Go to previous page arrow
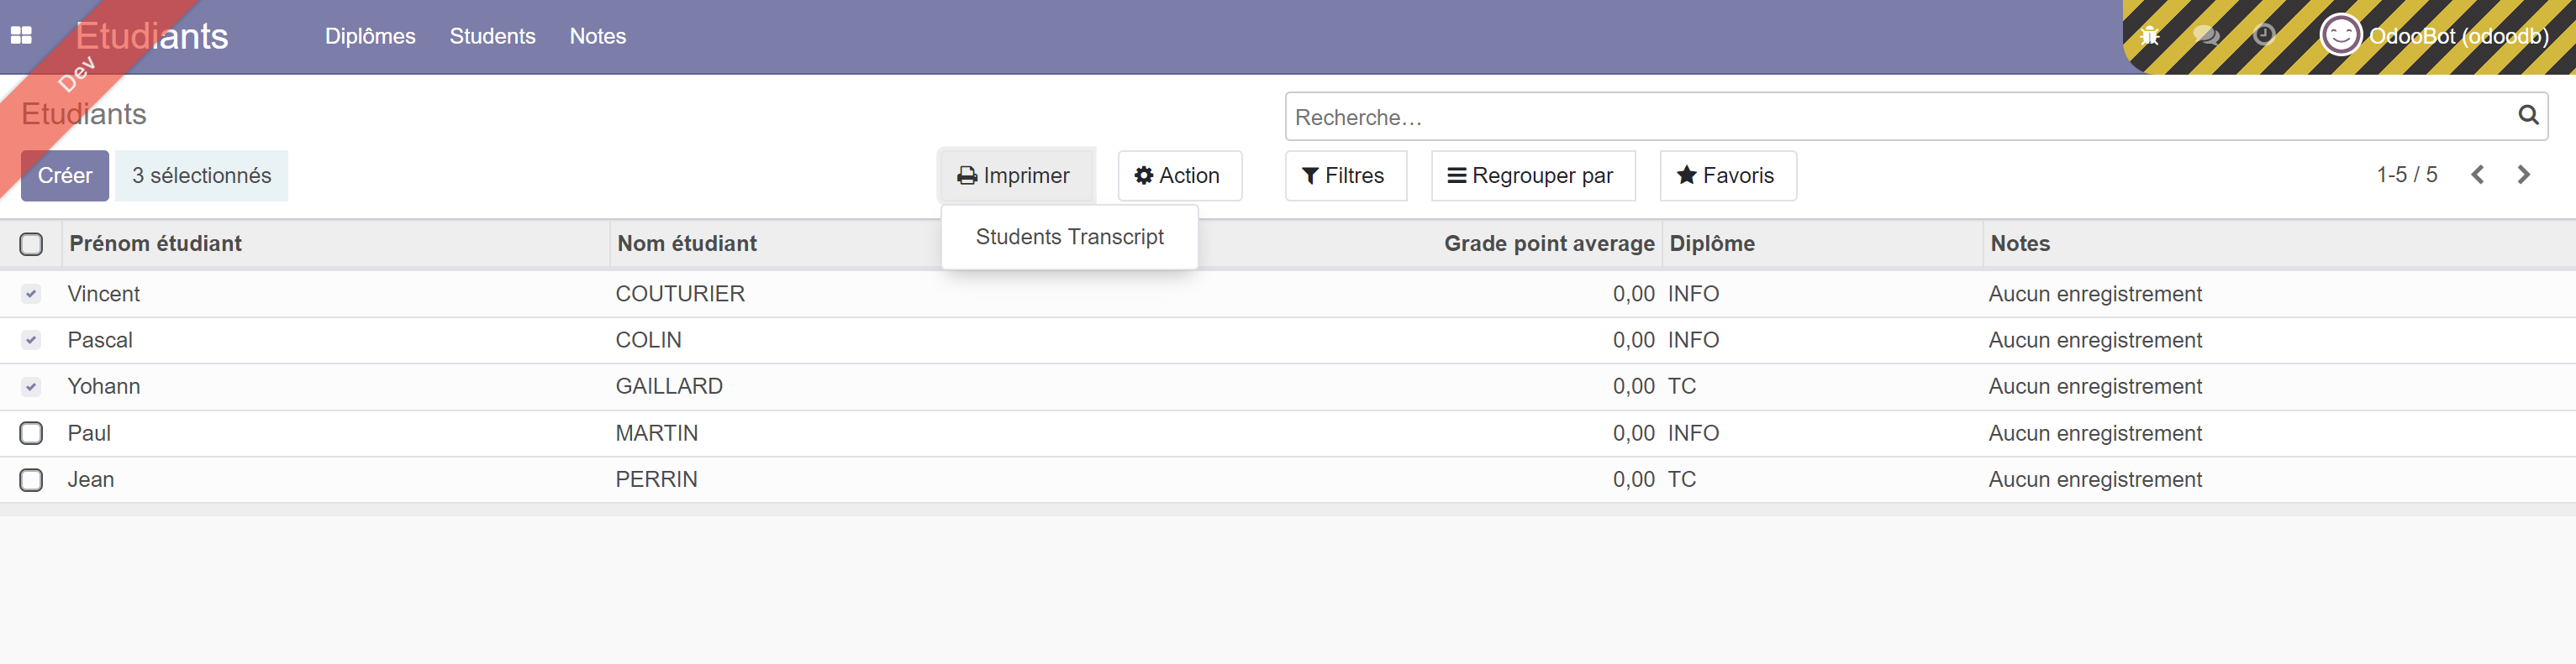 (x=2477, y=175)
